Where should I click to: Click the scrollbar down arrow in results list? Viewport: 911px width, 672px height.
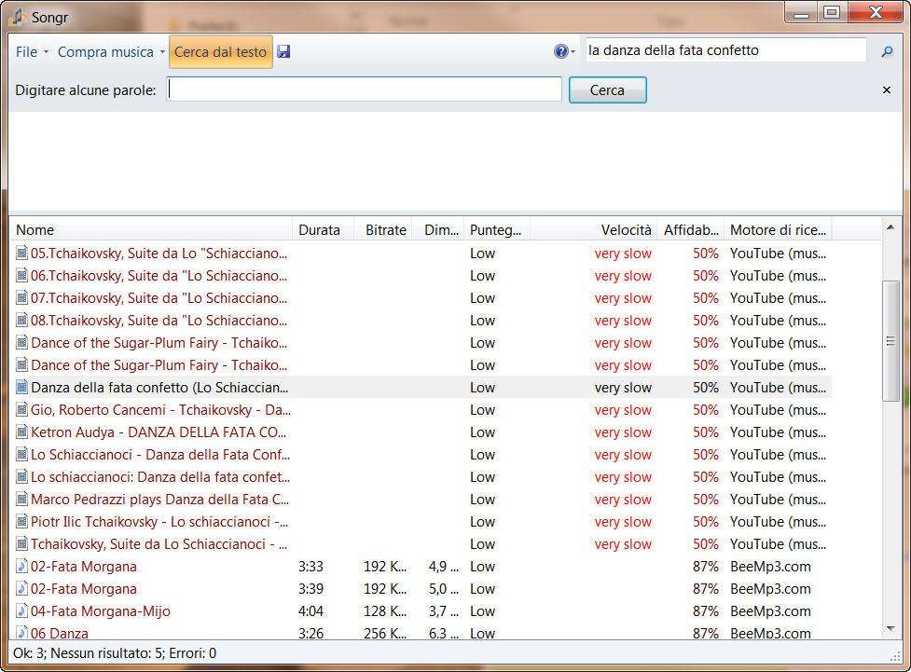(x=890, y=629)
